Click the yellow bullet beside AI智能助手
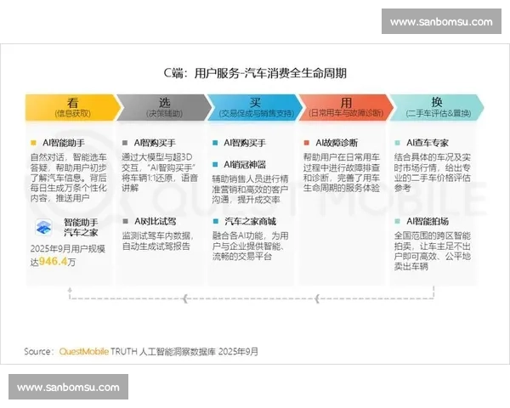Image resolution: width=510 pixels, height=408 pixels. [x=33, y=143]
